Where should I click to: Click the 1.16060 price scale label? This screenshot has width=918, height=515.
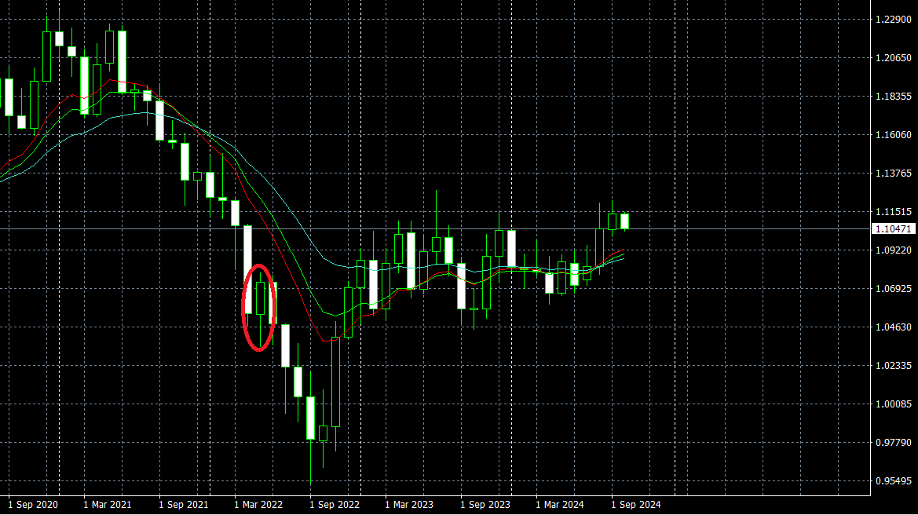pyautogui.click(x=894, y=135)
